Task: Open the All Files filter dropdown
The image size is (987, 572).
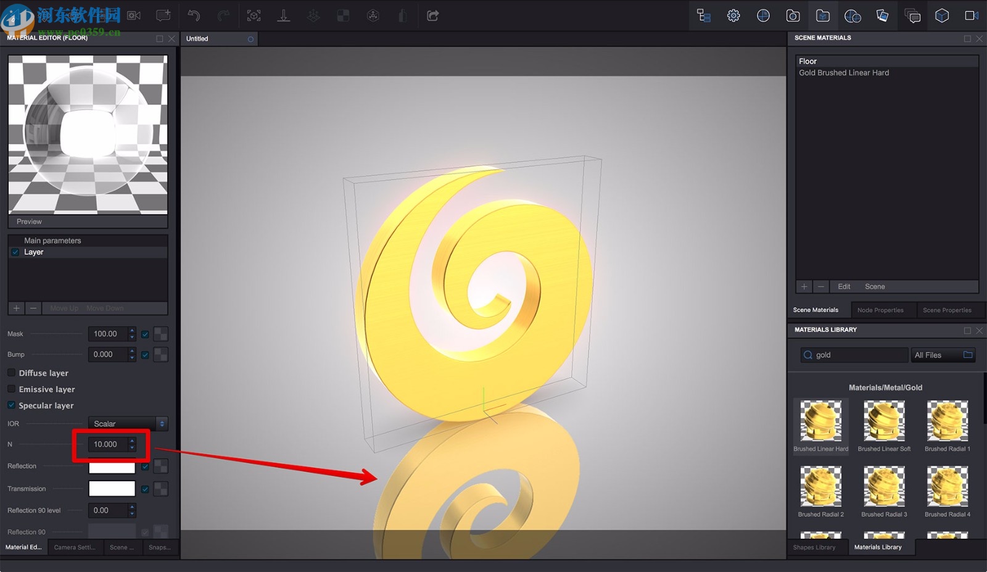Action: (x=943, y=355)
